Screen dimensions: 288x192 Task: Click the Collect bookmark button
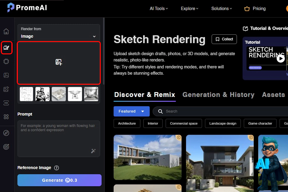(x=224, y=39)
